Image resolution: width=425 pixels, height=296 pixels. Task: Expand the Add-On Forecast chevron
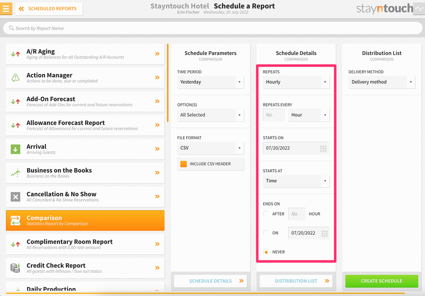[157, 102]
